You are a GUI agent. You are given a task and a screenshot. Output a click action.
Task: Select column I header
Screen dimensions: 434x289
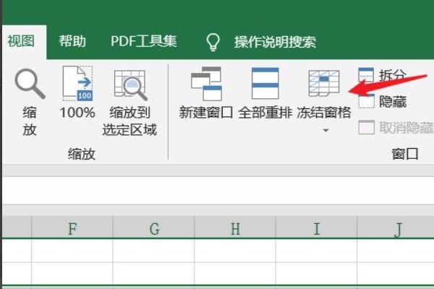[x=316, y=228]
